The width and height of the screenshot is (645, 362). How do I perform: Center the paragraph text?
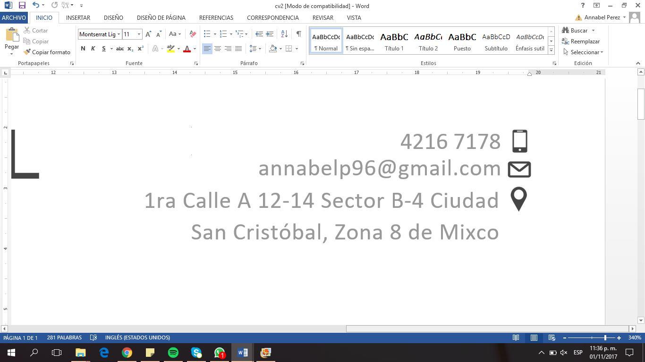(x=218, y=49)
